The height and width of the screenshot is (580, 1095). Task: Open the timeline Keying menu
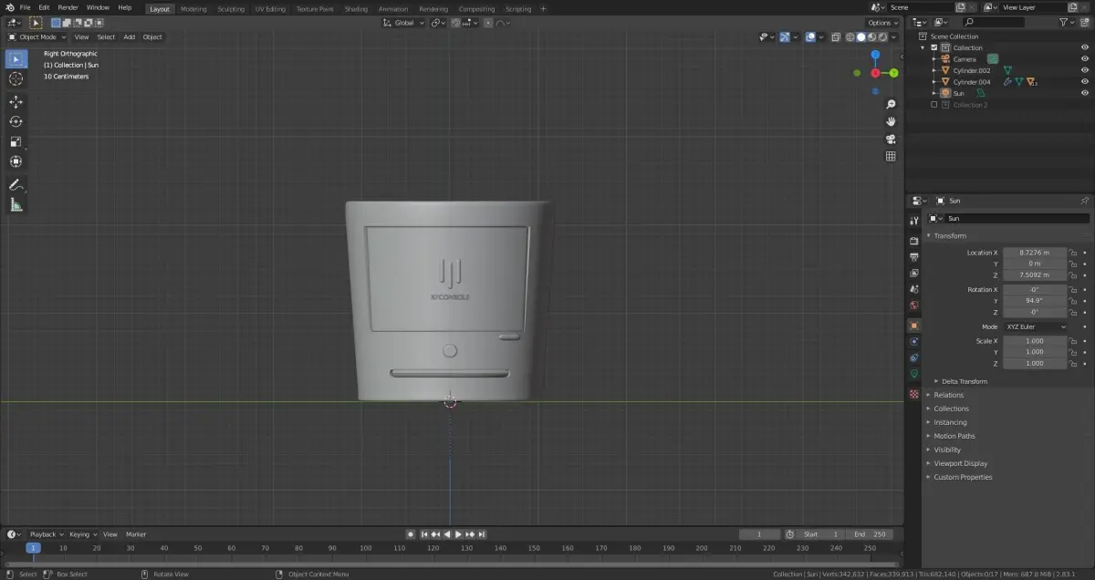click(x=82, y=534)
